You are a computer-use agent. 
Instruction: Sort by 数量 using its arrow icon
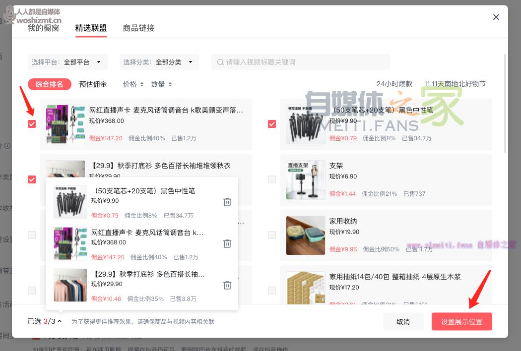[170, 85]
